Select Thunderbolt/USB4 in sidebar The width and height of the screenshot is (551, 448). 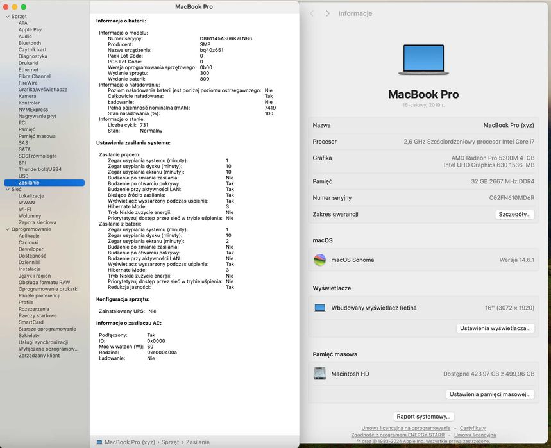pyautogui.click(x=40, y=169)
